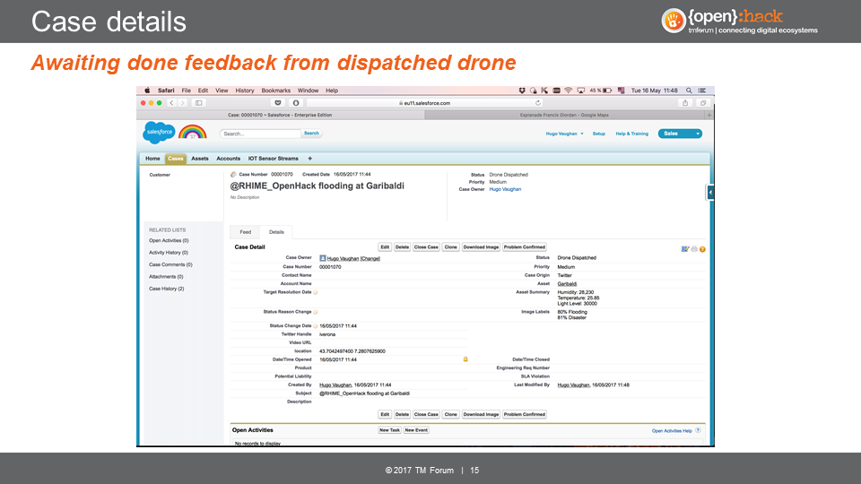This screenshot has height=484, width=861.
Task: Click the Open Activities help question icon
Action: point(698,430)
